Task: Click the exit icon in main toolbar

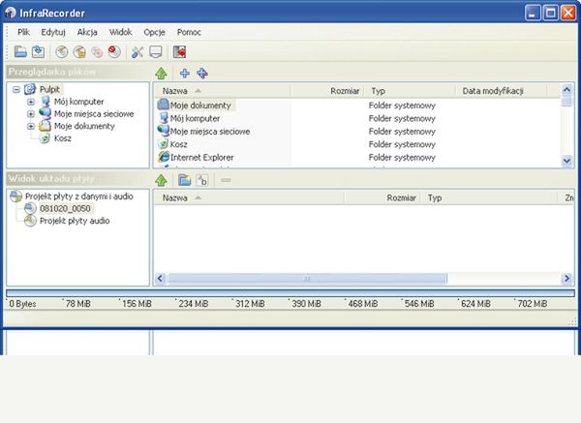Action: [x=179, y=51]
